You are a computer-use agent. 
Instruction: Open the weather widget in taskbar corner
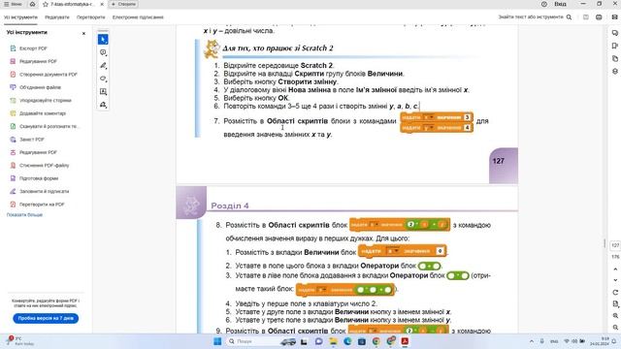click(x=19, y=341)
